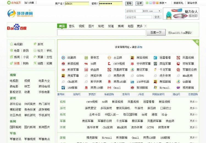This screenshot has width=206, height=143.
Task: Open the 挑错有礼 link
Action: pos(179,3)
